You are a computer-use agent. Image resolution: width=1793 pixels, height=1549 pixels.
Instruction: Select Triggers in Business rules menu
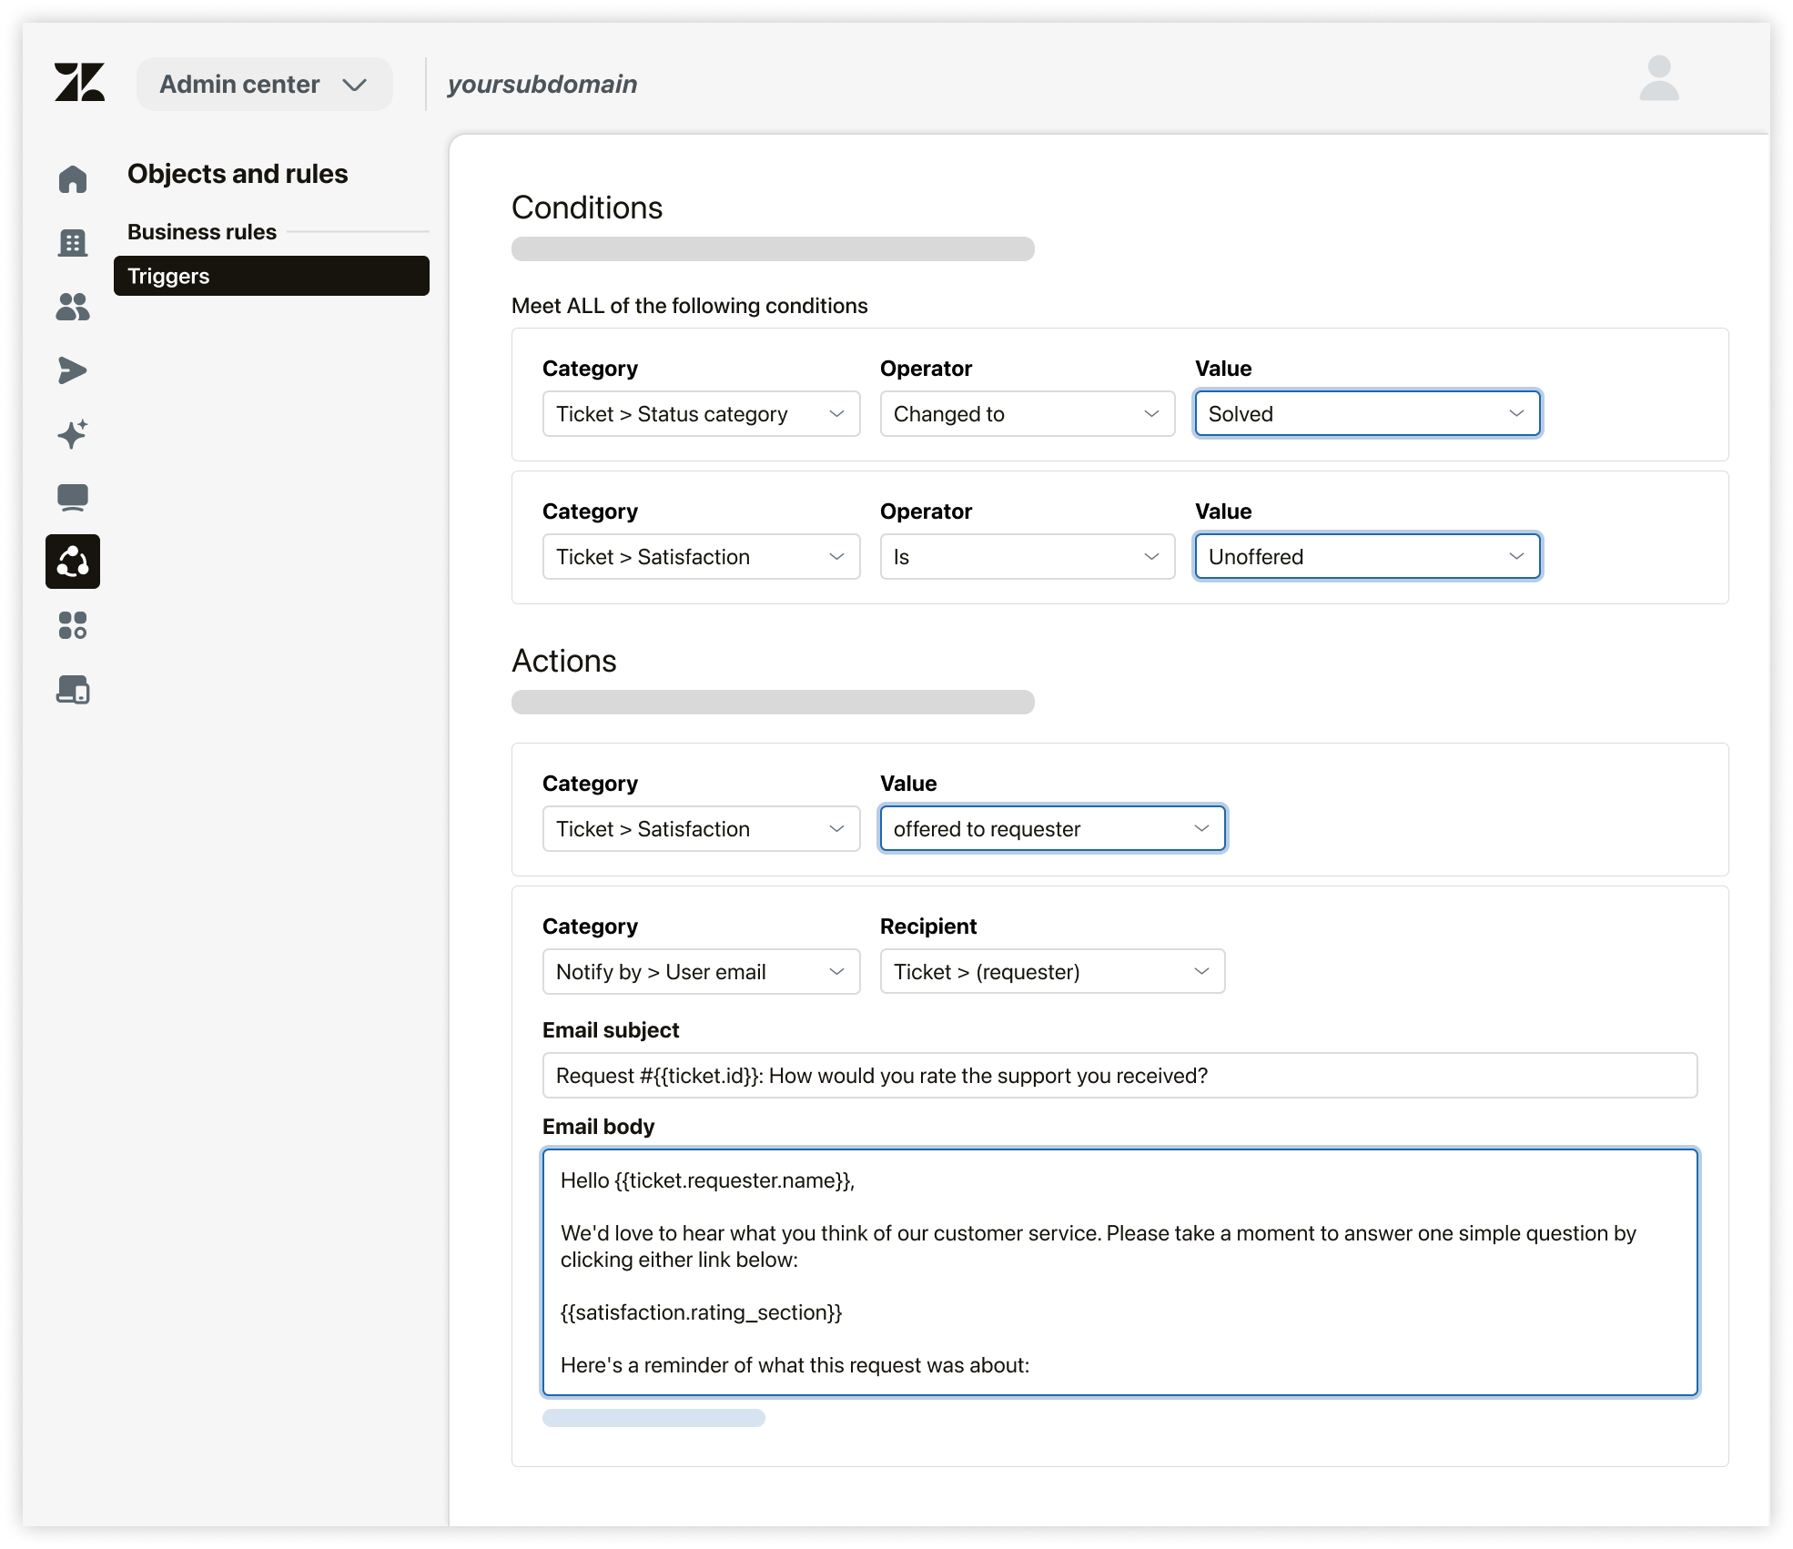271,276
